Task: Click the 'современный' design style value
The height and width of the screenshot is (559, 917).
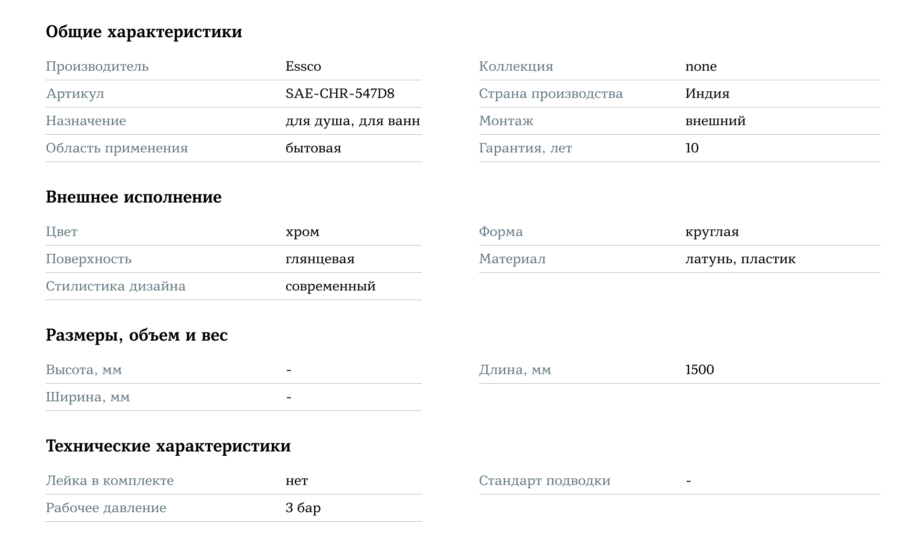Action: [330, 287]
